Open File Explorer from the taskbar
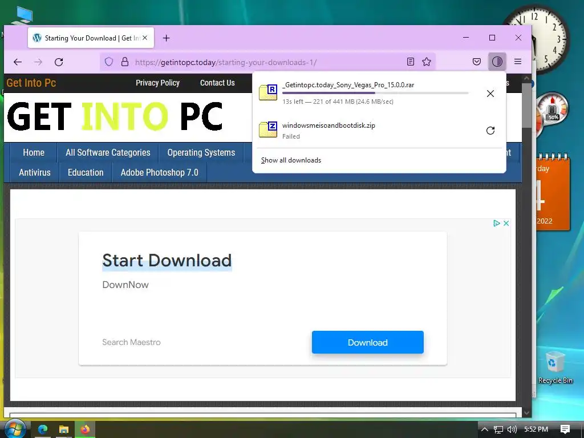The height and width of the screenshot is (438, 584). (x=64, y=429)
